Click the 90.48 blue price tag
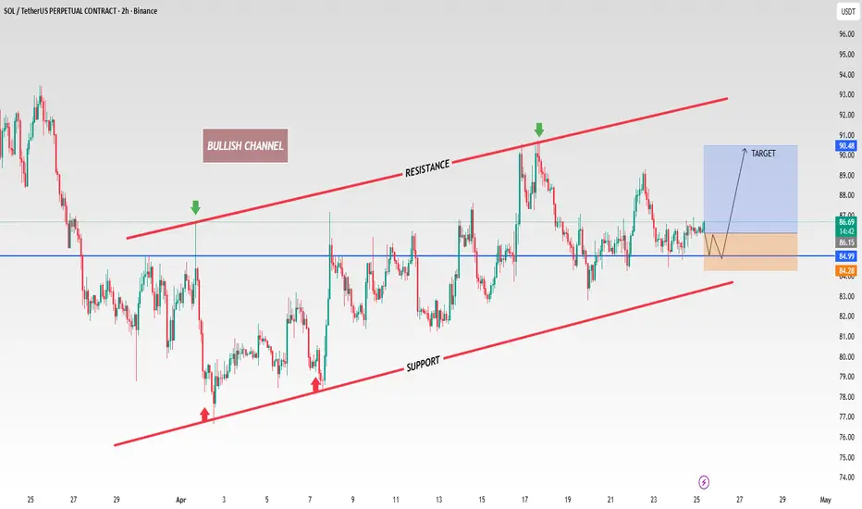The height and width of the screenshot is (509, 862). 846,146
